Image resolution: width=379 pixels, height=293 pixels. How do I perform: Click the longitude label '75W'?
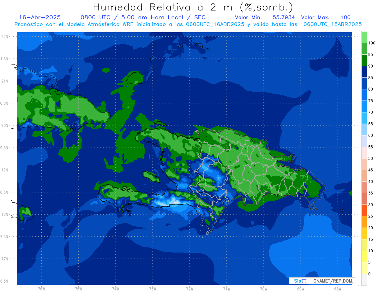[79, 289]
